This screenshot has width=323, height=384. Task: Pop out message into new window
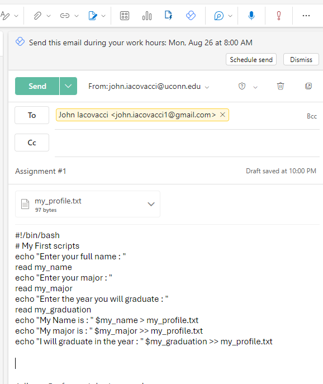click(x=308, y=86)
